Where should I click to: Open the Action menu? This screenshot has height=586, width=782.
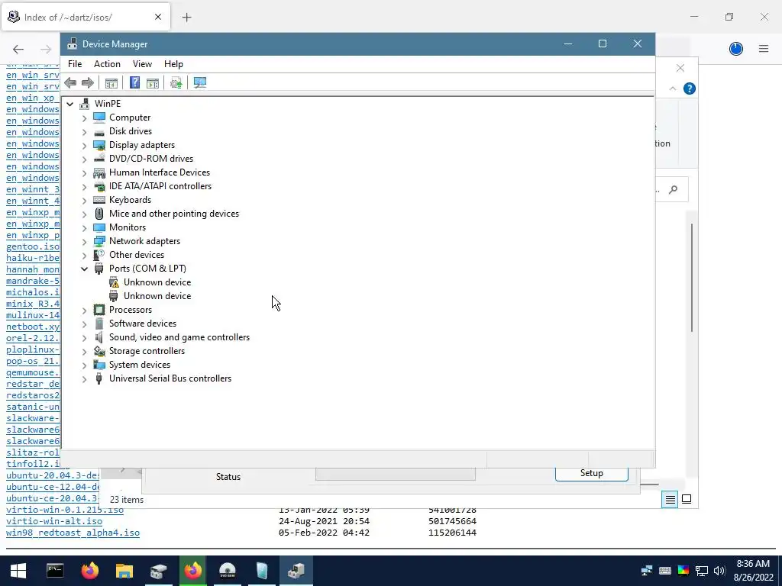click(107, 64)
